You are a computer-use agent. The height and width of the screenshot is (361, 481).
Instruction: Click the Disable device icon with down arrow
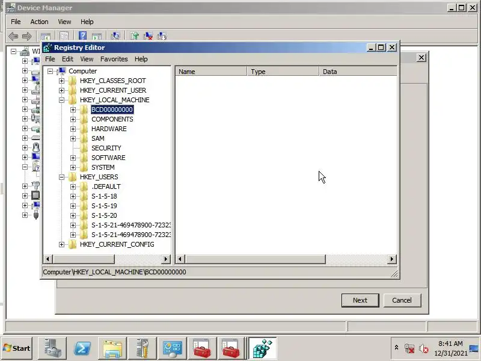click(x=162, y=36)
